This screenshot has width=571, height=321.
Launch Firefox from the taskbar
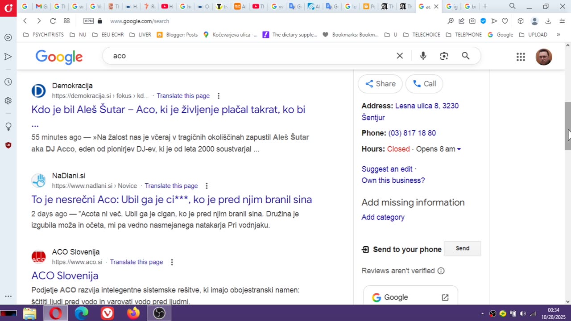[133, 313]
